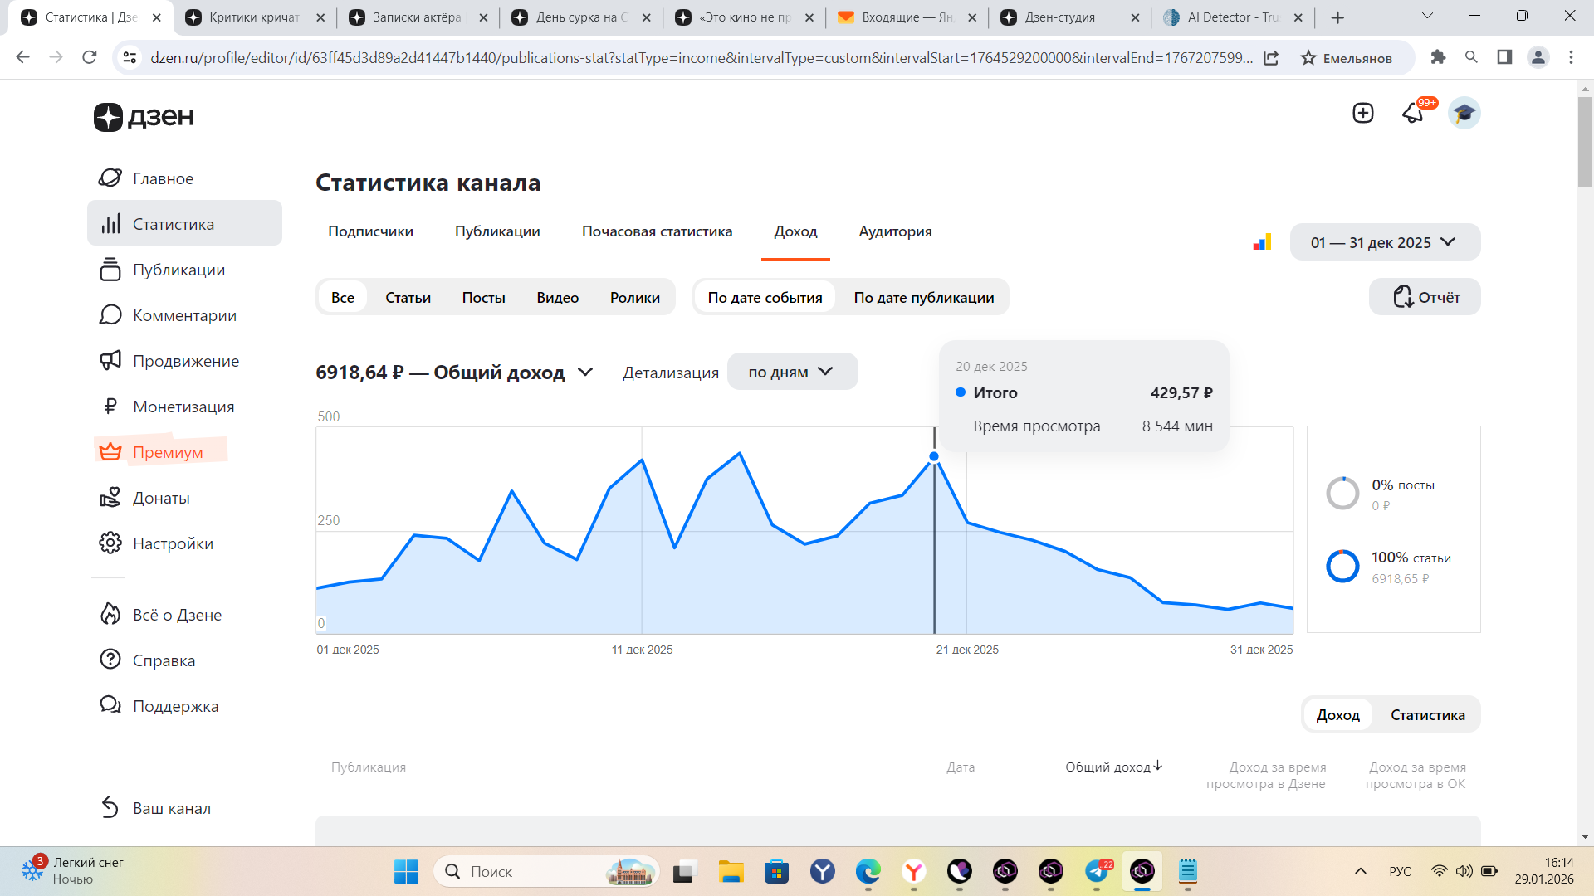Open Telegram from the taskbar

pyautogui.click(x=1097, y=871)
